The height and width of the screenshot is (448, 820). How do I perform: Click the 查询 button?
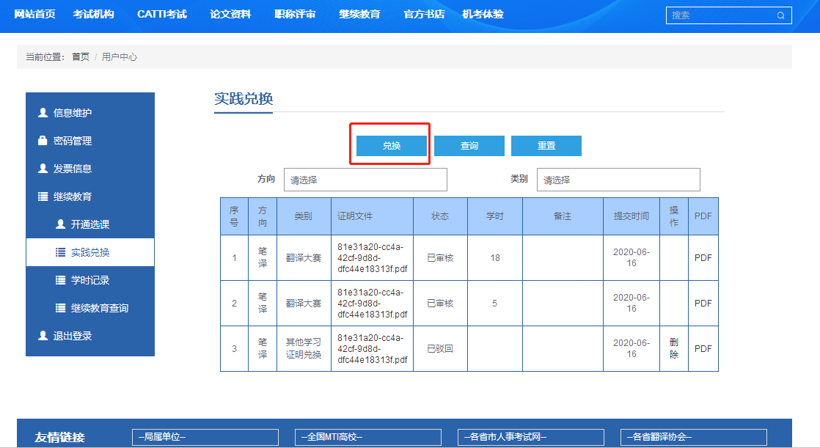[x=469, y=146]
